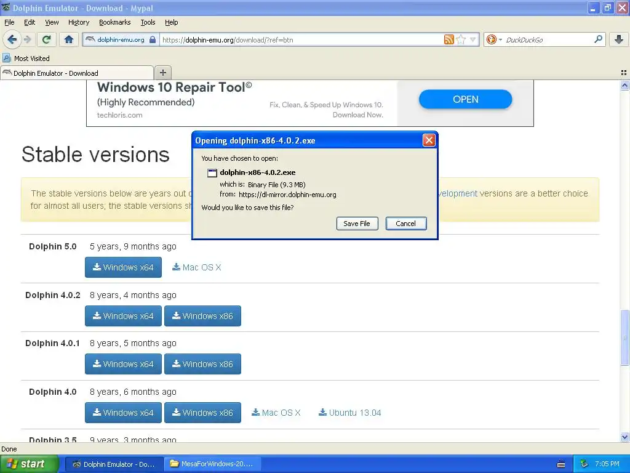
Task: Open the Help menu
Action: pos(172,22)
